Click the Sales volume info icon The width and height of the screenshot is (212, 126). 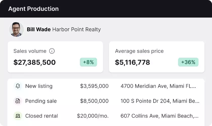click(x=52, y=51)
